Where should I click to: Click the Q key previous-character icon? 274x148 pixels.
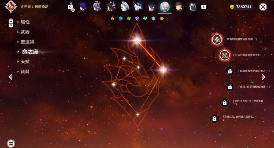[71, 7]
